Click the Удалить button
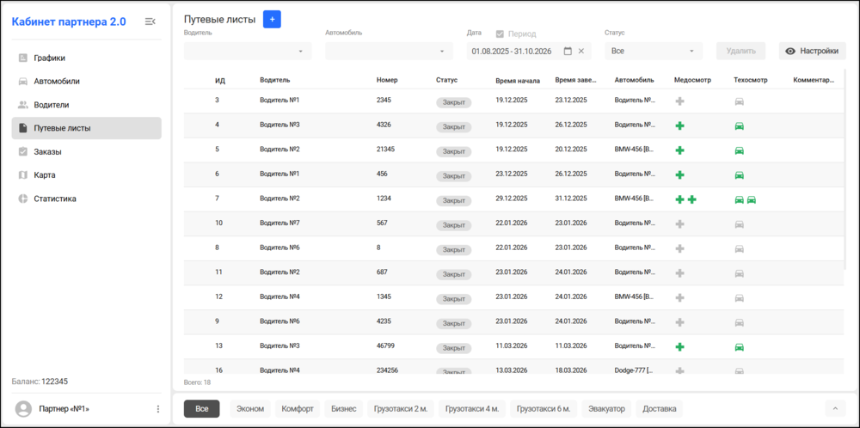The width and height of the screenshot is (860, 428). (741, 51)
